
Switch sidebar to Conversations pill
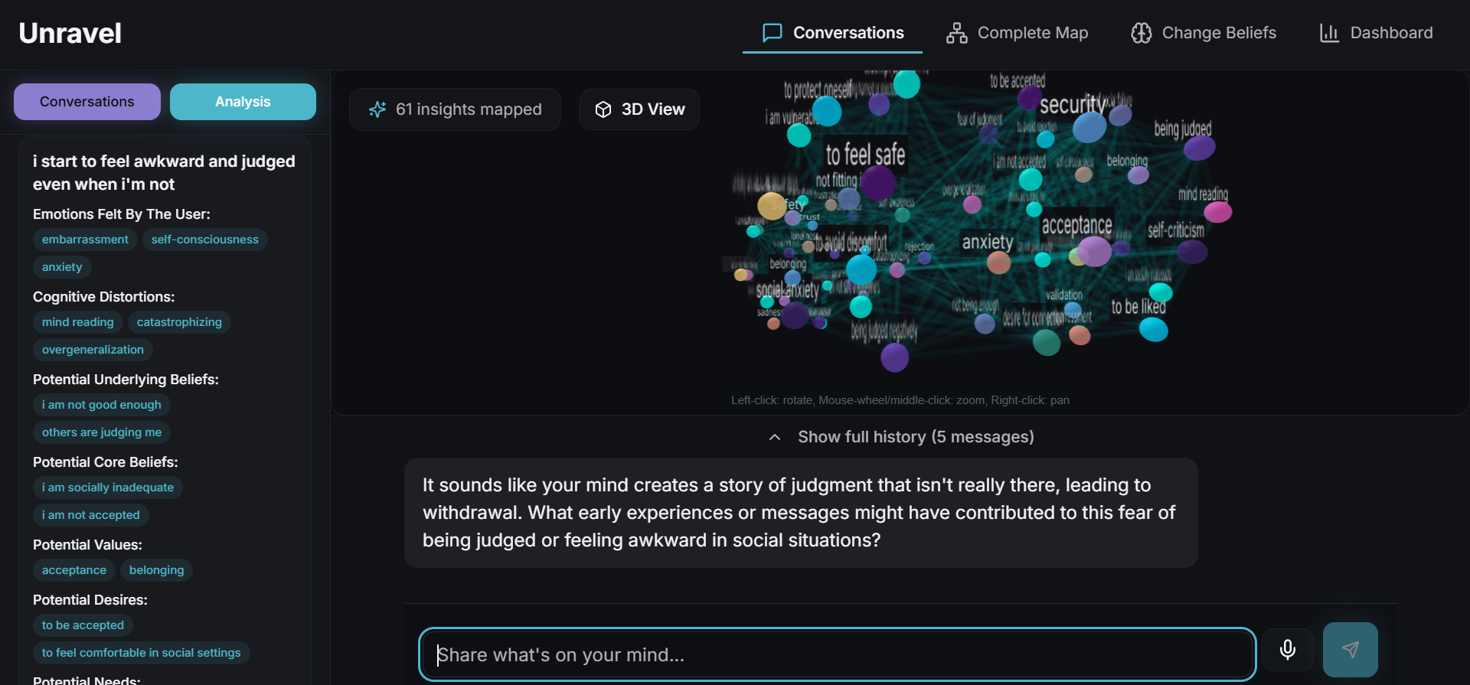(87, 102)
